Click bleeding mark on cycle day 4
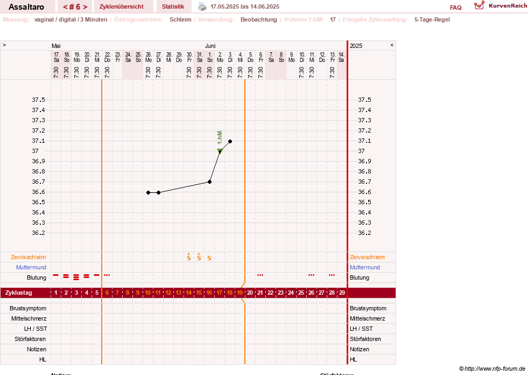528x375 pixels. pyautogui.click(x=87, y=276)
